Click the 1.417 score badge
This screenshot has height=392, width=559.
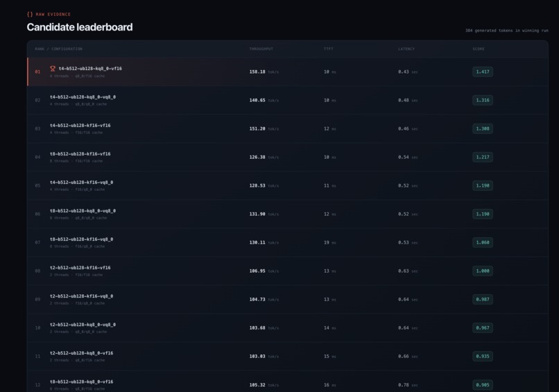pyautogui.click(x=483, y=71)
